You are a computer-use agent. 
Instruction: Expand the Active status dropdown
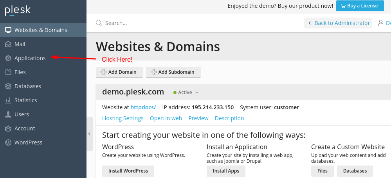point(186,93)
